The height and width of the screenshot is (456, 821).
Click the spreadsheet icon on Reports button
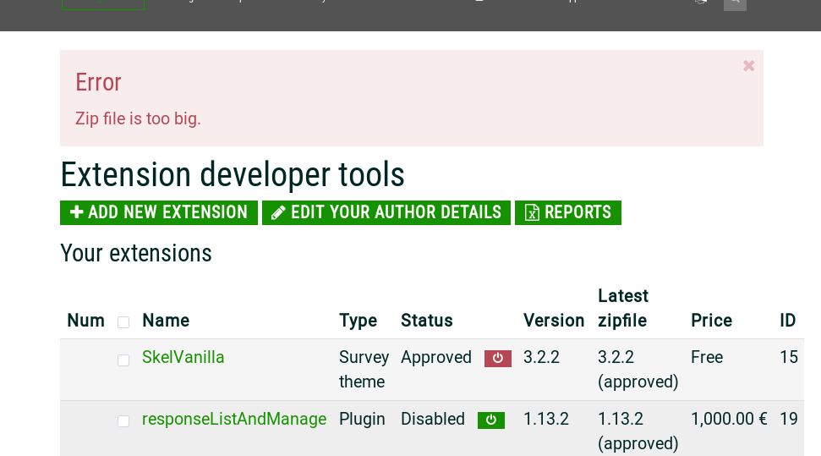(532, 213)
